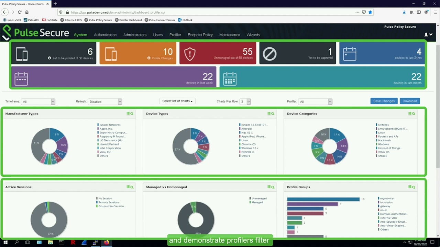
Task: Click the mgmt-vlan bar in Profile Groups
Action: pyautogui.click(x=323, y=199)
